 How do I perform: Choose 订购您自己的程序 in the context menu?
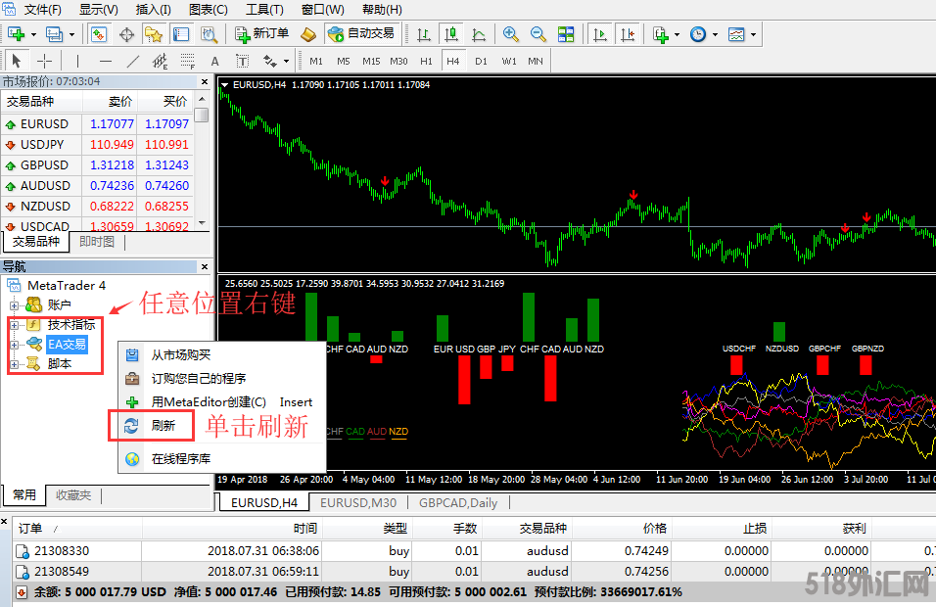[x=221, y=379]
